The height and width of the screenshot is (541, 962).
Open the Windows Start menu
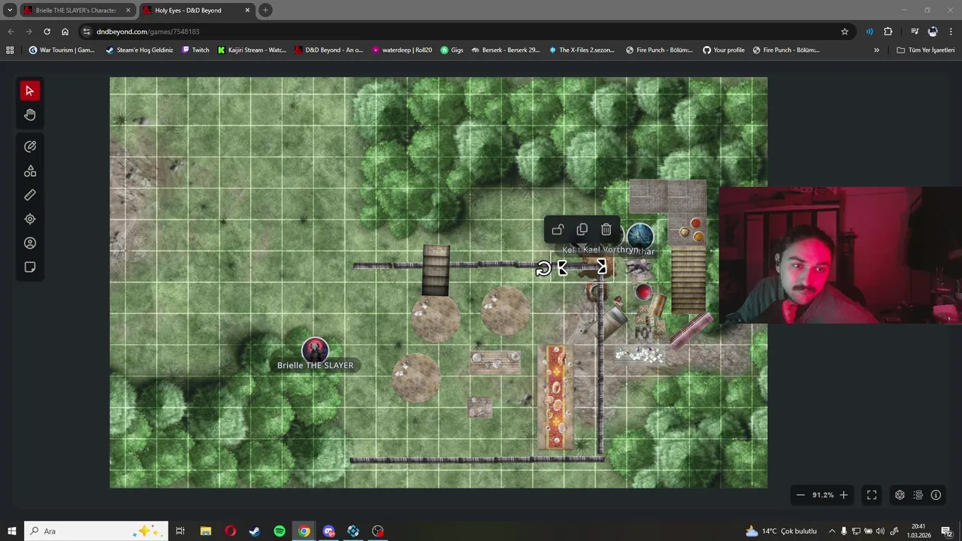click(11, 531)
